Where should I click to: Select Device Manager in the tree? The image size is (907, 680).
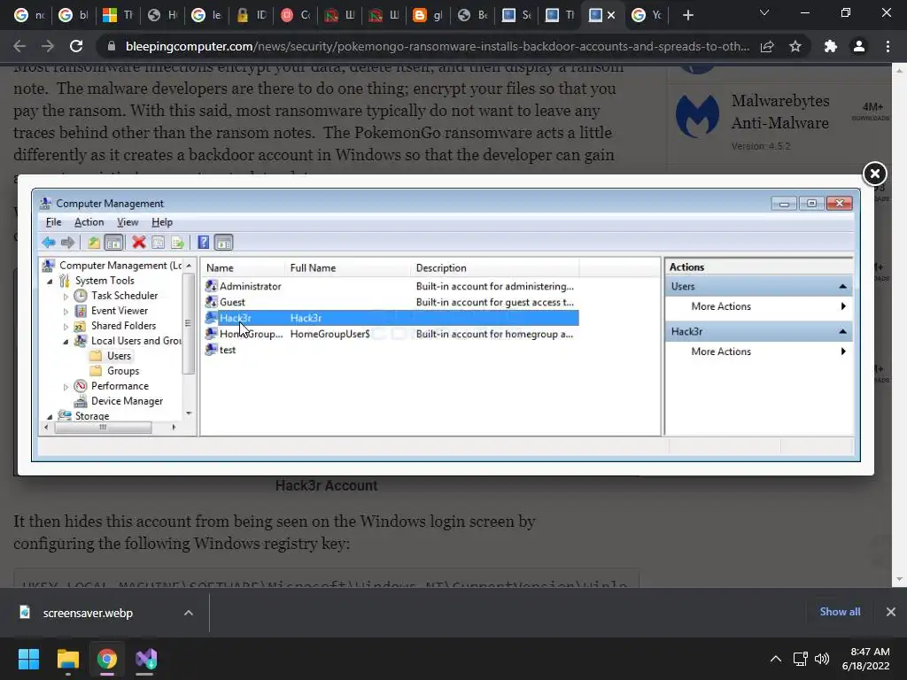[119, 401]
